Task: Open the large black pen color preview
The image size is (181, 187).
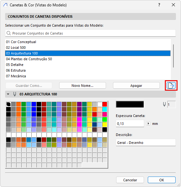Action: 130,104
